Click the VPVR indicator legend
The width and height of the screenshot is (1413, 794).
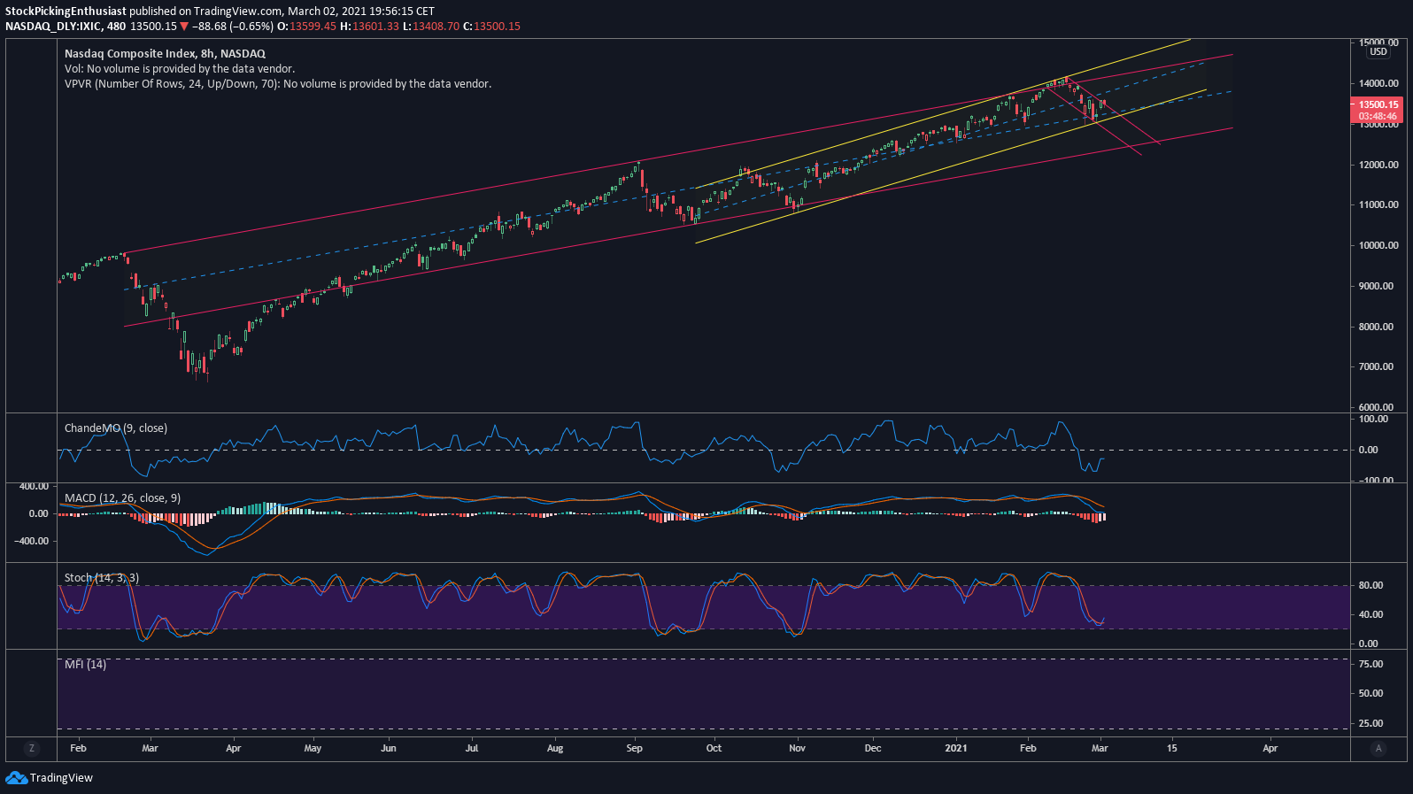[278, 84]
